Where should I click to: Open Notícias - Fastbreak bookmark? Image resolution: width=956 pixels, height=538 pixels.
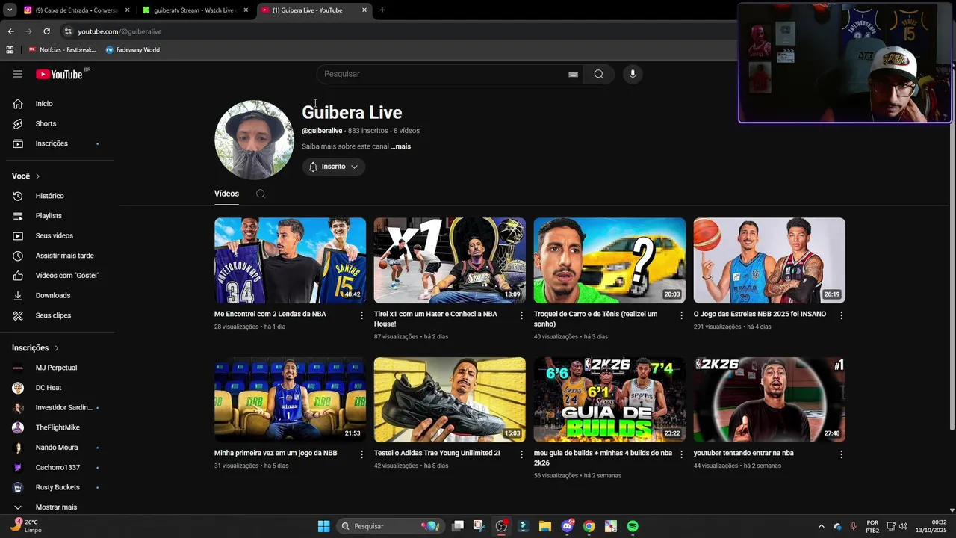(x=63, y=50)
